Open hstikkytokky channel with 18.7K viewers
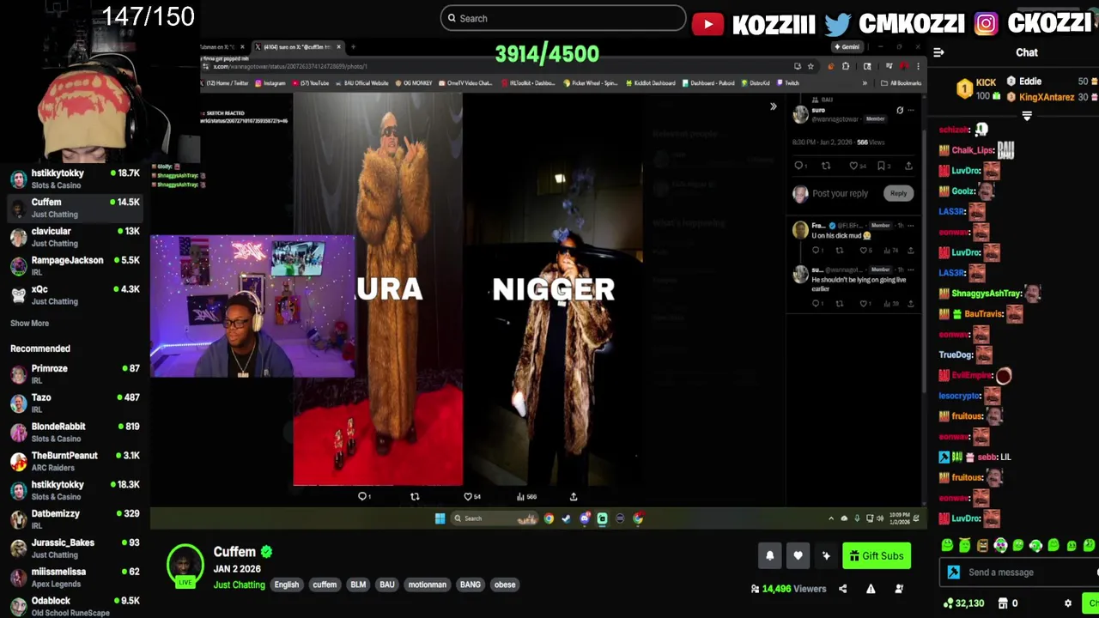Screen dimensions: 1099x618 point(75,179)
